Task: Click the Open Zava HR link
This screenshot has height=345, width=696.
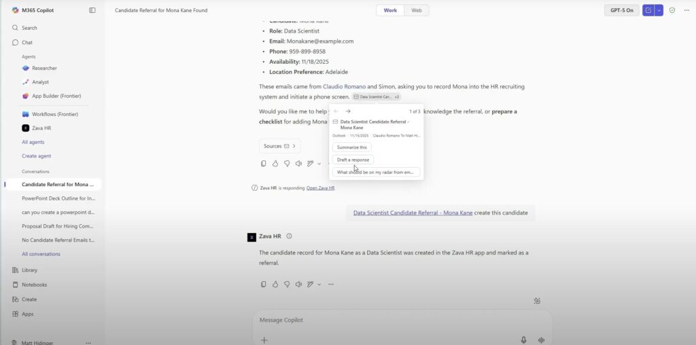Action: 320,188
